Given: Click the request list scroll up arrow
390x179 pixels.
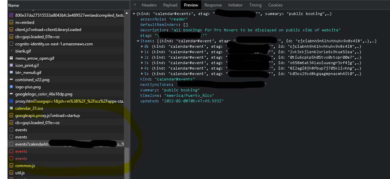Looking at the screenshot, I should tap(127, 13).
